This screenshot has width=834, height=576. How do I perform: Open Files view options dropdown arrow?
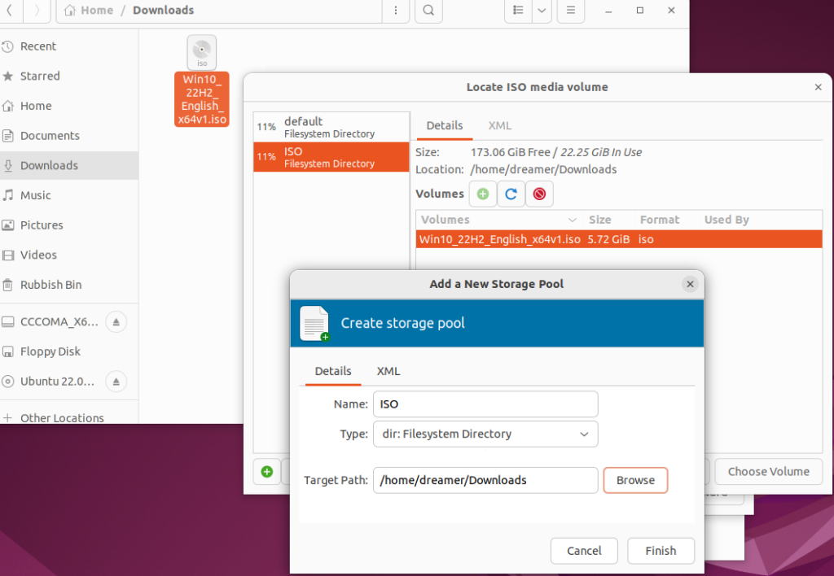(x=542, y=10)
